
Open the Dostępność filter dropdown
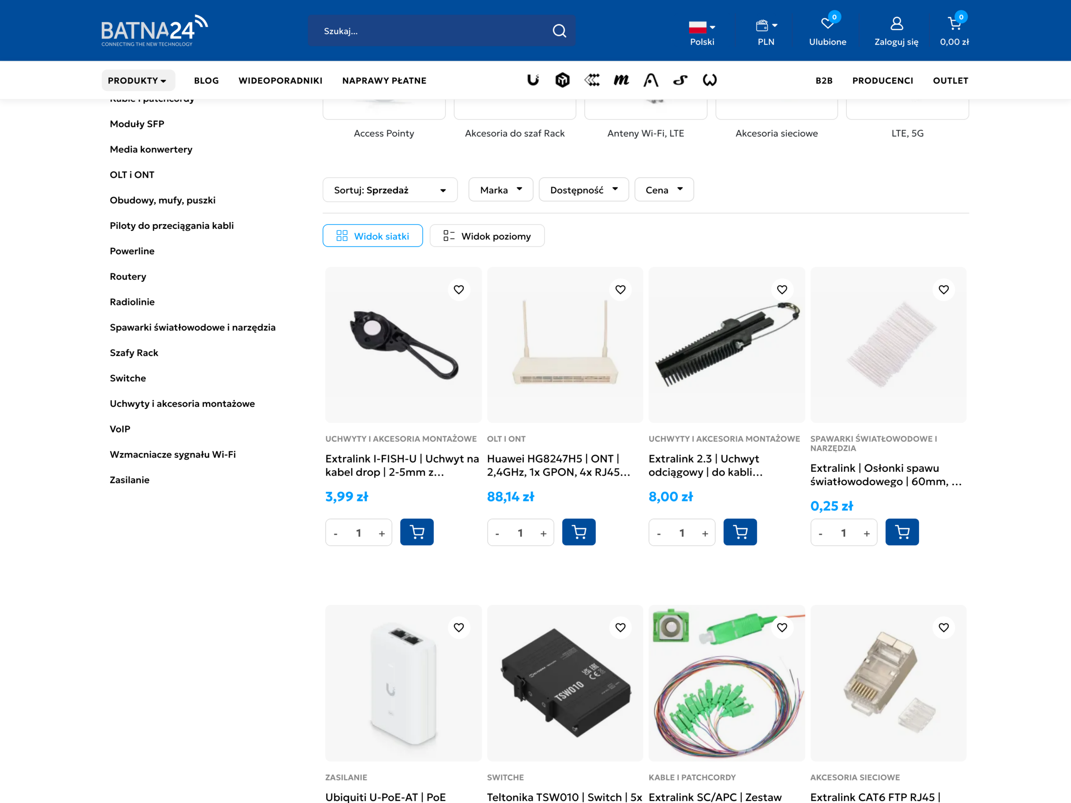pos(584,190)
